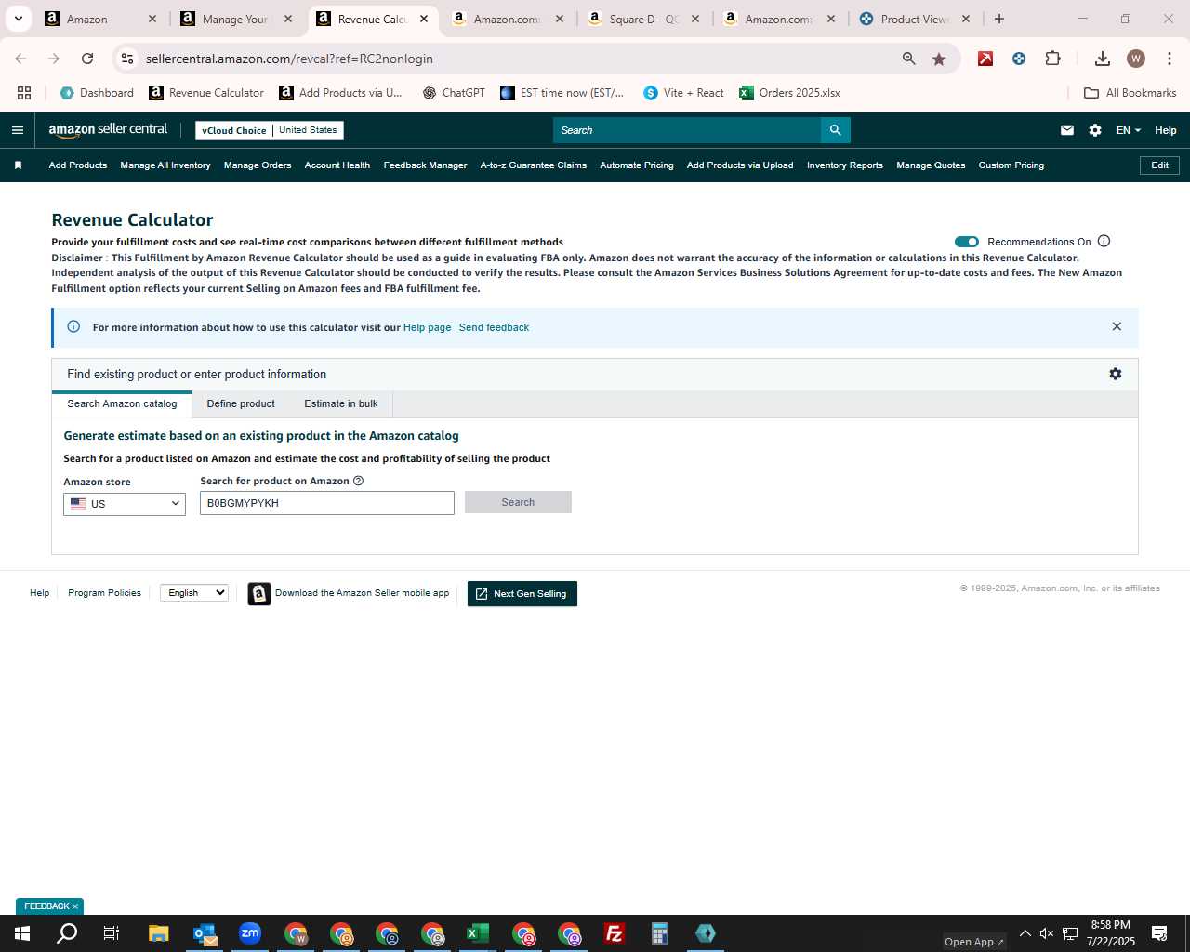Go to Account Health
Image resolution: width=1190 pixels, height=952 pixels.
click(x=337, y=165)
